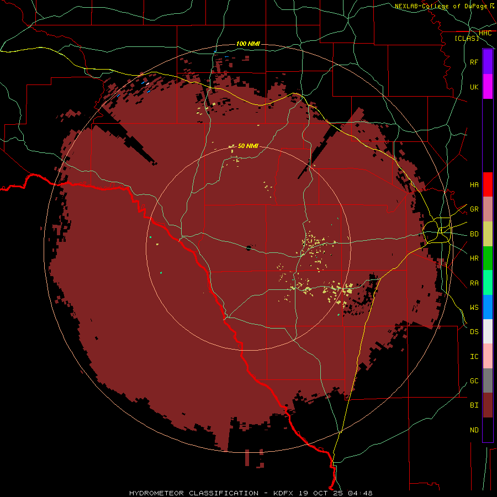The height and width of the screenshot is (497, 497).
Task: Click the RF purple legend swatch
Action: coord(488,61)
